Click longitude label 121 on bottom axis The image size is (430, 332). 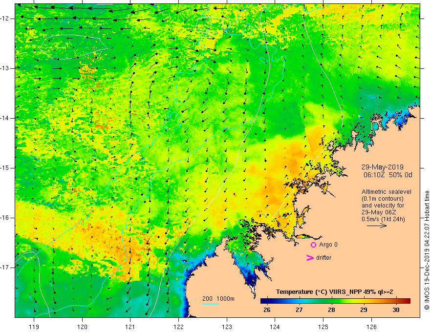[130, 327]
